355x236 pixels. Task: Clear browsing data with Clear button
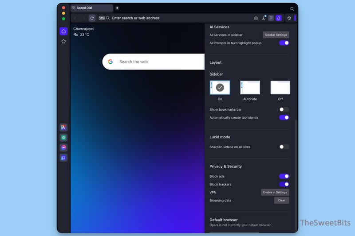pyautogui.click(x=281, y=200)
